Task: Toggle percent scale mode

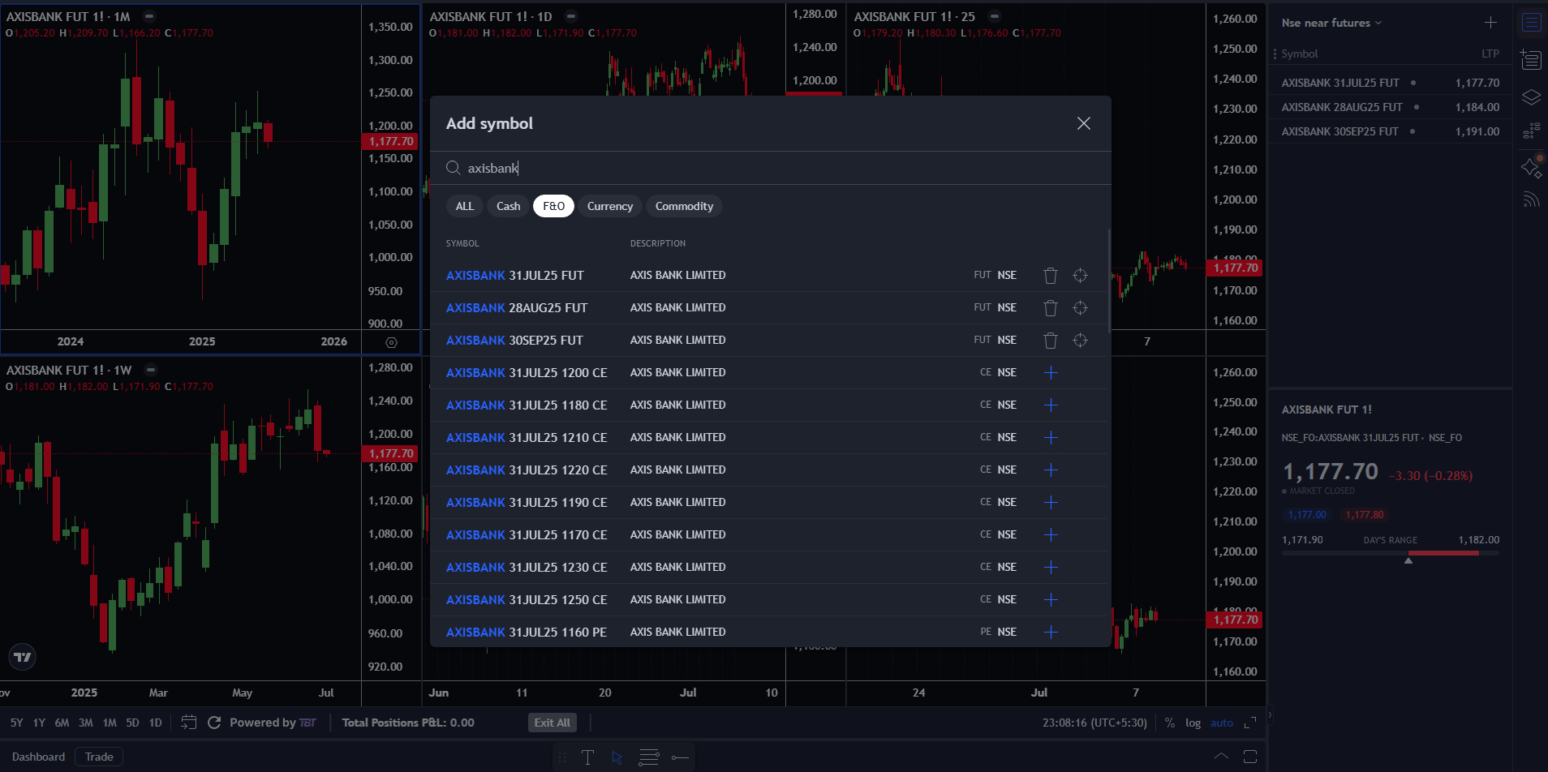Action: click(x=1170, y=723)
